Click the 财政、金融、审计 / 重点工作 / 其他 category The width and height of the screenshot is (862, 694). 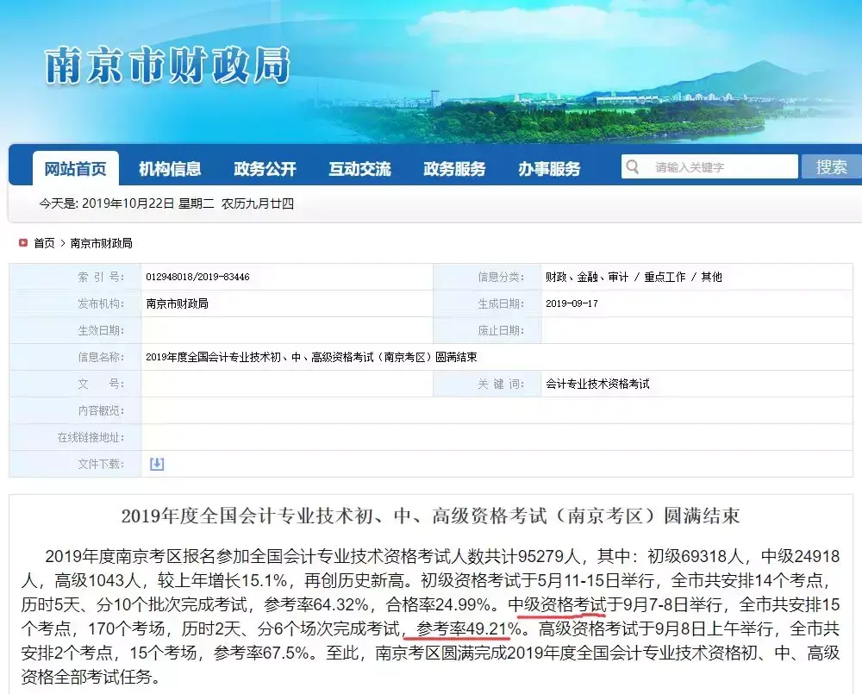(634, 277)
